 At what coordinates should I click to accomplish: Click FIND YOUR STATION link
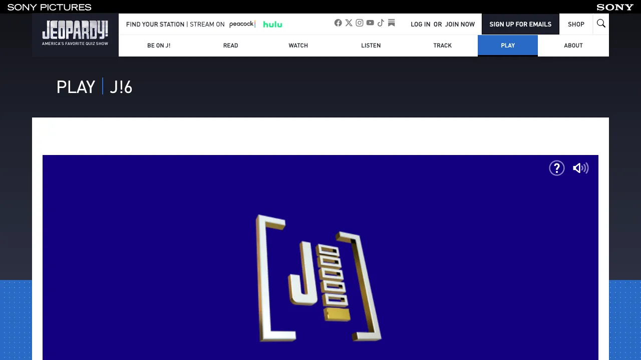[x=155, y=24]
